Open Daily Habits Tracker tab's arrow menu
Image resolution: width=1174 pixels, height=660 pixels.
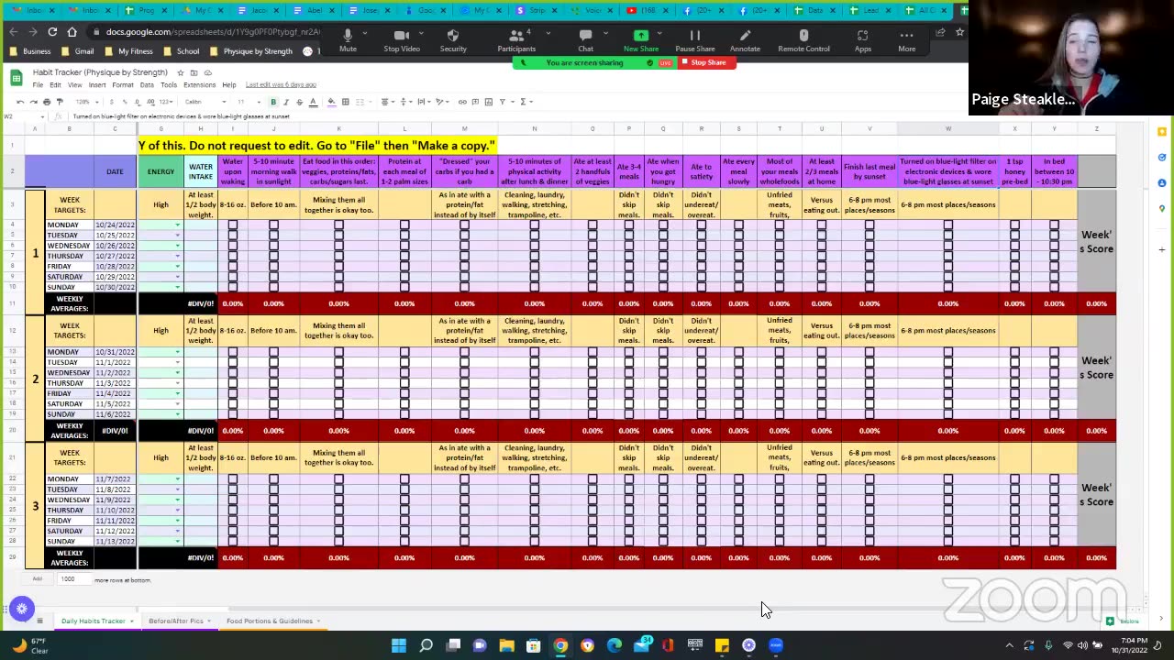[131, 621]
